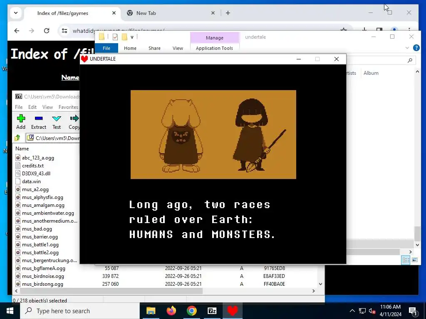The height and width of the screenshot is (319, 426).
Task: Open the Edit menu in 7-Zip
Action: (32, 107)
